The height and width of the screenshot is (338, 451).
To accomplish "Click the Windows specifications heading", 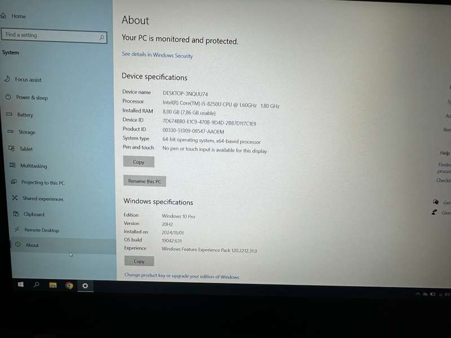I will click(x=158, y=202).
